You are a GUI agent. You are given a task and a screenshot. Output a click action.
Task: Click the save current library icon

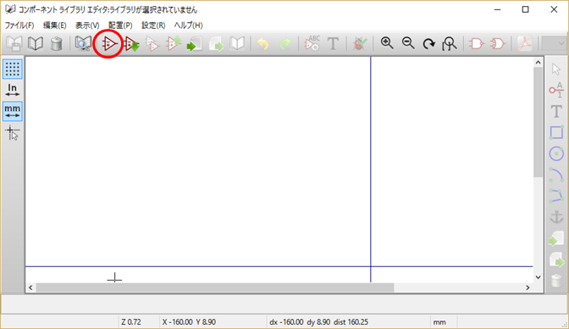tap(14, 44)
